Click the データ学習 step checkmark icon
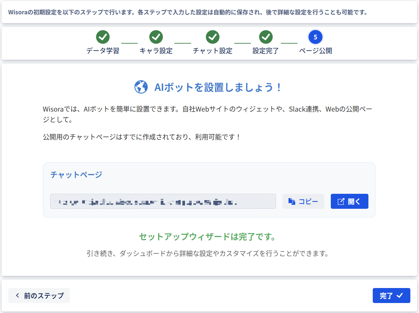The height and width of the screenshot is (313, 419). pos(103,37)
